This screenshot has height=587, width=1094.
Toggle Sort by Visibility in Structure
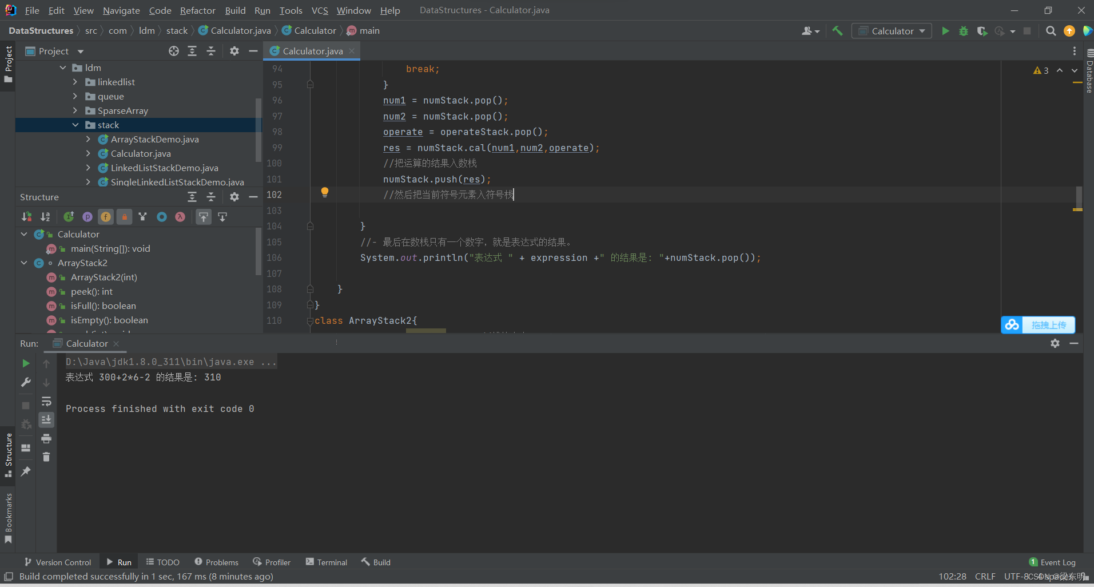point(27,217)
